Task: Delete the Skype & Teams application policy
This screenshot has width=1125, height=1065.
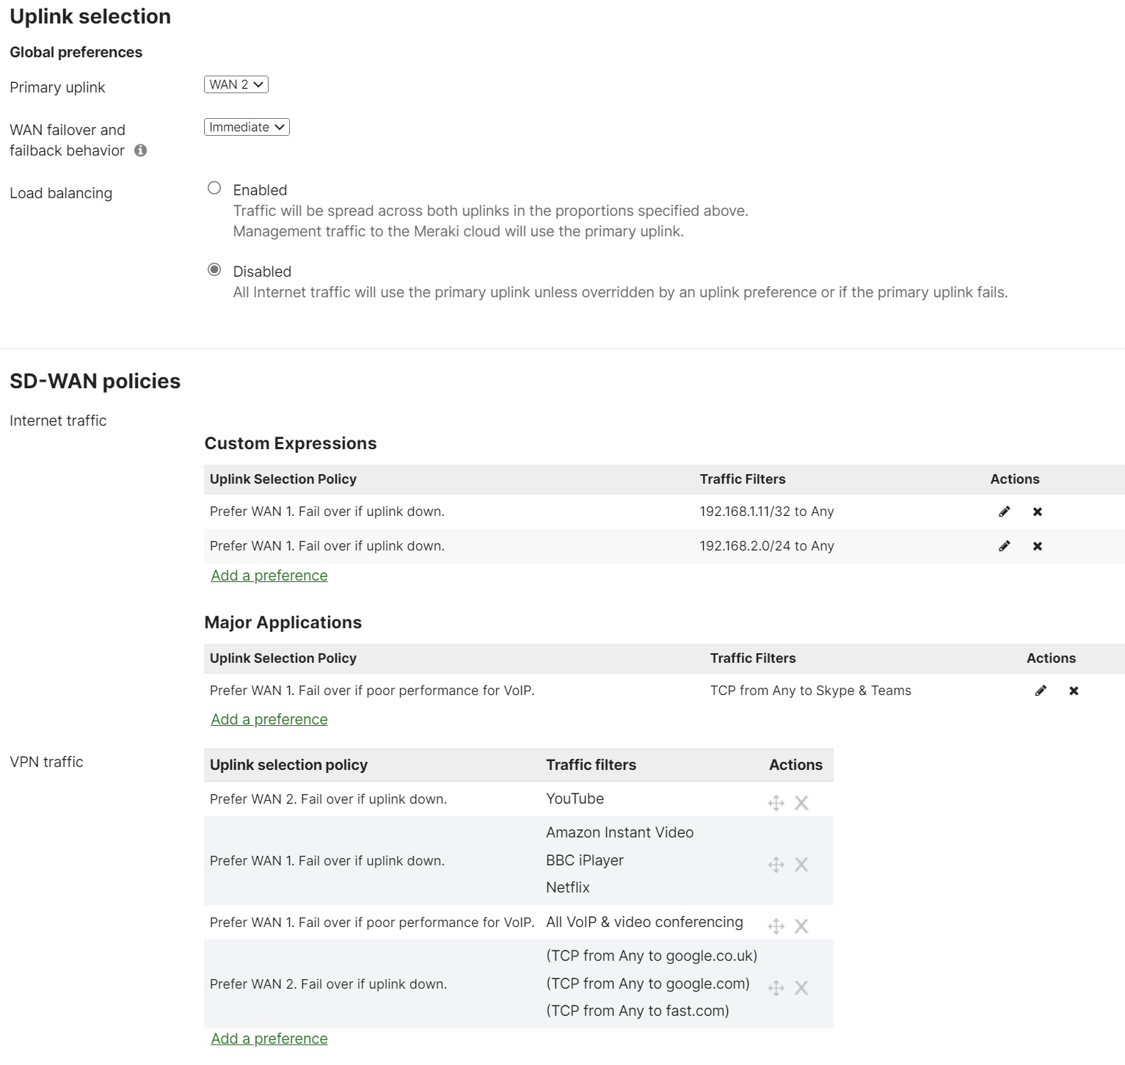Action: (x=1074, y=691)
